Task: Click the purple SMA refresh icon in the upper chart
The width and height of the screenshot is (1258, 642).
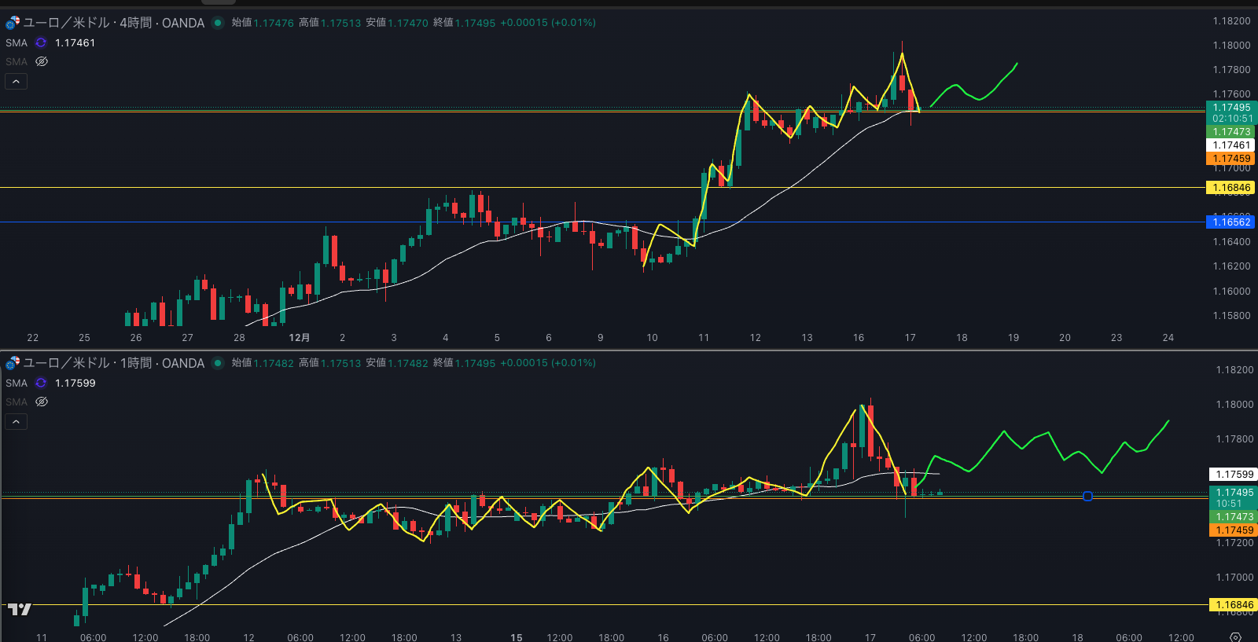Action: (41, 43)
